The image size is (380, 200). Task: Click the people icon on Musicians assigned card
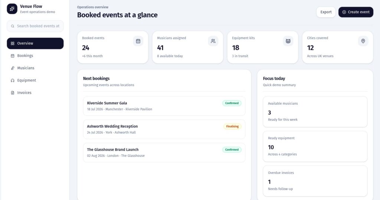[213, 41]
